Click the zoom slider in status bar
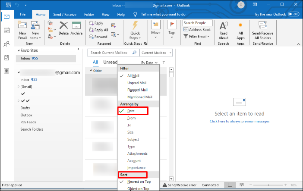The width and height of the screenshot is (303, 191). click(268, 185)
